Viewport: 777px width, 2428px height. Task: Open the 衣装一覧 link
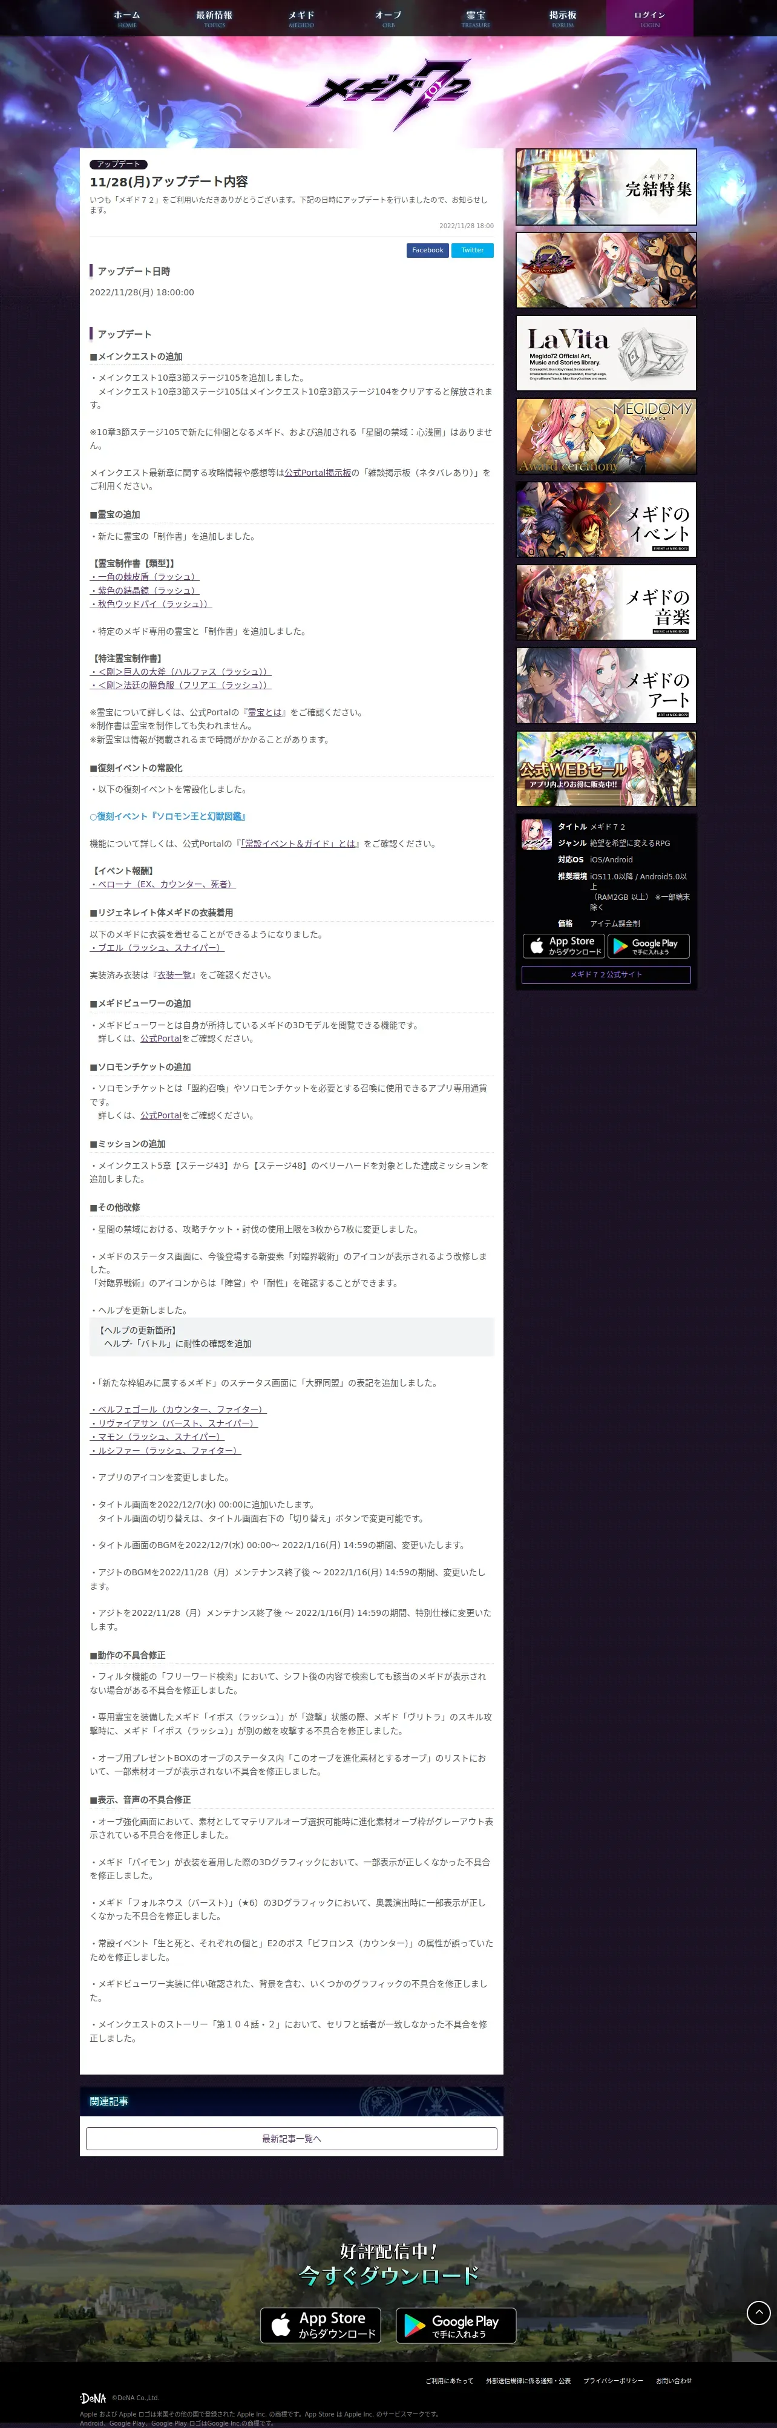tap(174, 976)
